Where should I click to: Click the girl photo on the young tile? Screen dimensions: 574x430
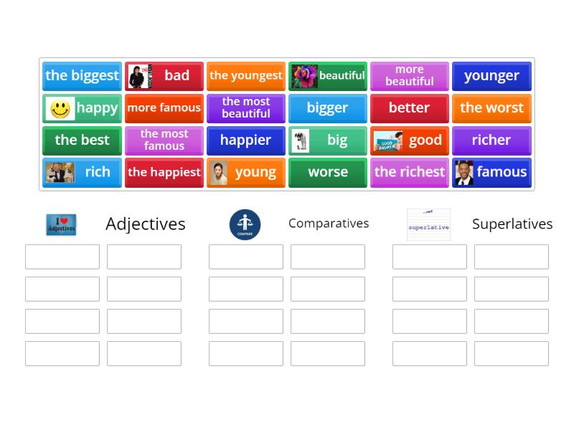pyautogui.click(x=218, y=172)
